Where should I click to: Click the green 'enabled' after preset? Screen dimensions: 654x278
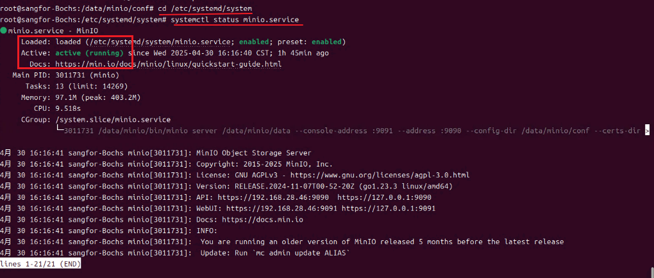[331, 42]
